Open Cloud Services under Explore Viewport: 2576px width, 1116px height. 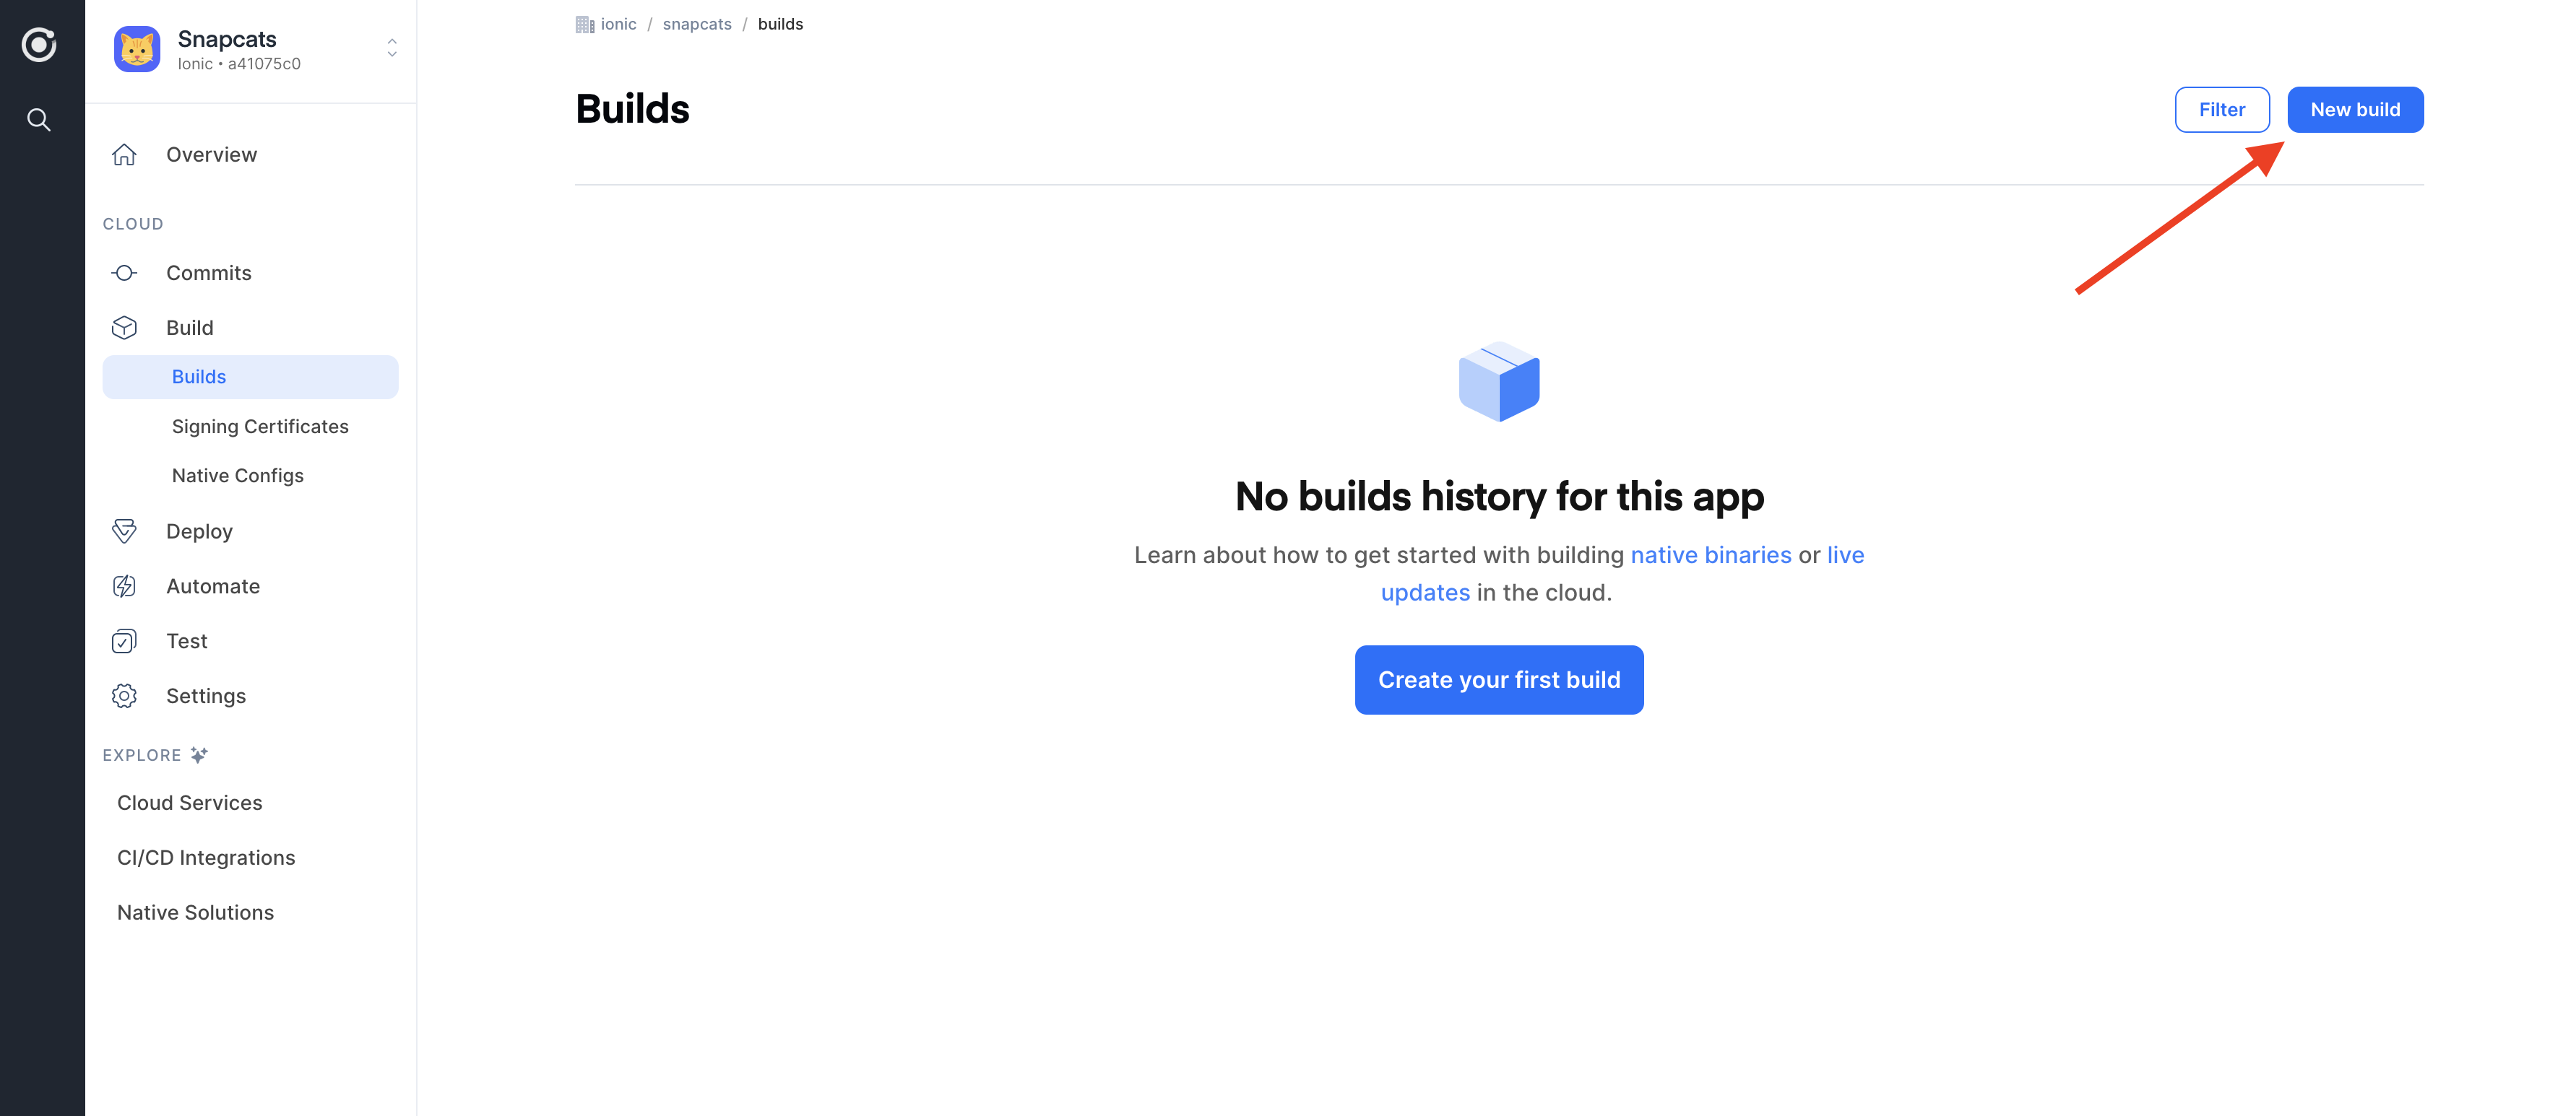(x=190, y=803)
